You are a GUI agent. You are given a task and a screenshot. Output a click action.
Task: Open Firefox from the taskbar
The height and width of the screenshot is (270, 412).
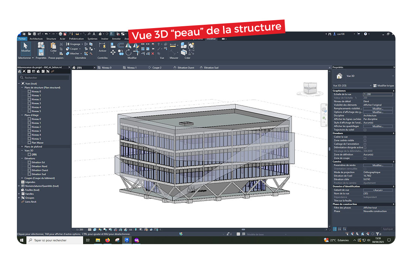click(x=107, y=240)
